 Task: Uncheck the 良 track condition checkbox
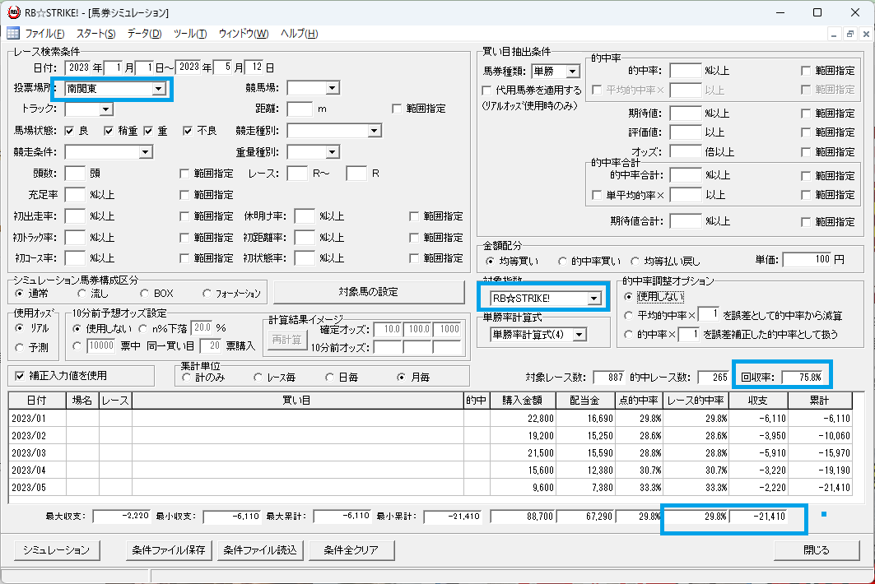[x=69, y=131]
